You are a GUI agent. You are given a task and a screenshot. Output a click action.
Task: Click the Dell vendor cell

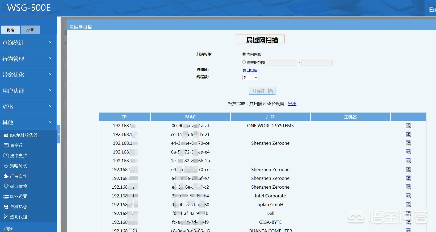coord(270,213)
